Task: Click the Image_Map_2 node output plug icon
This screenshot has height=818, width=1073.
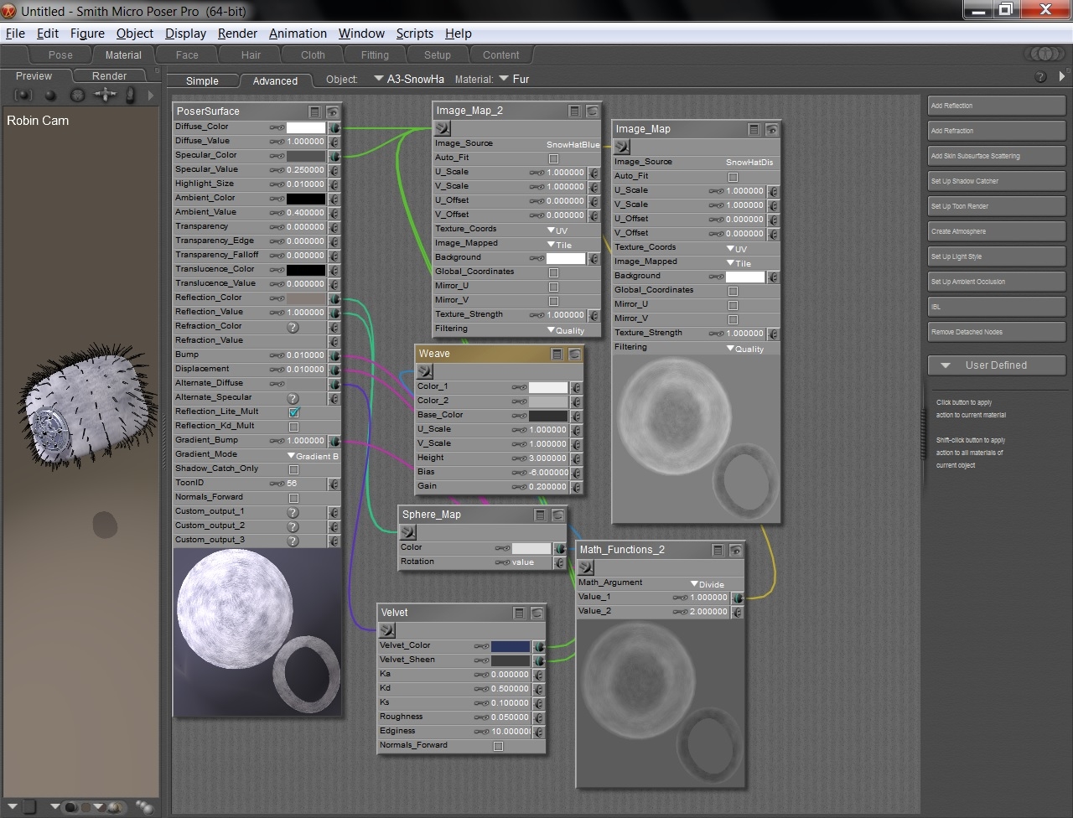Action: tap(443, 128)
